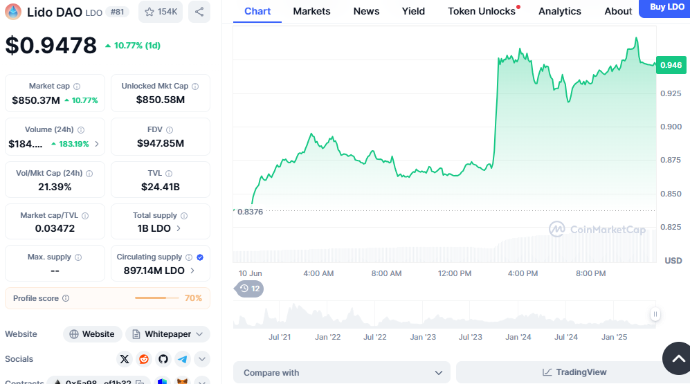This screenshot has width=690, height=384.
Task: Open TVL info icon
Action: click(x=169, y=173)
